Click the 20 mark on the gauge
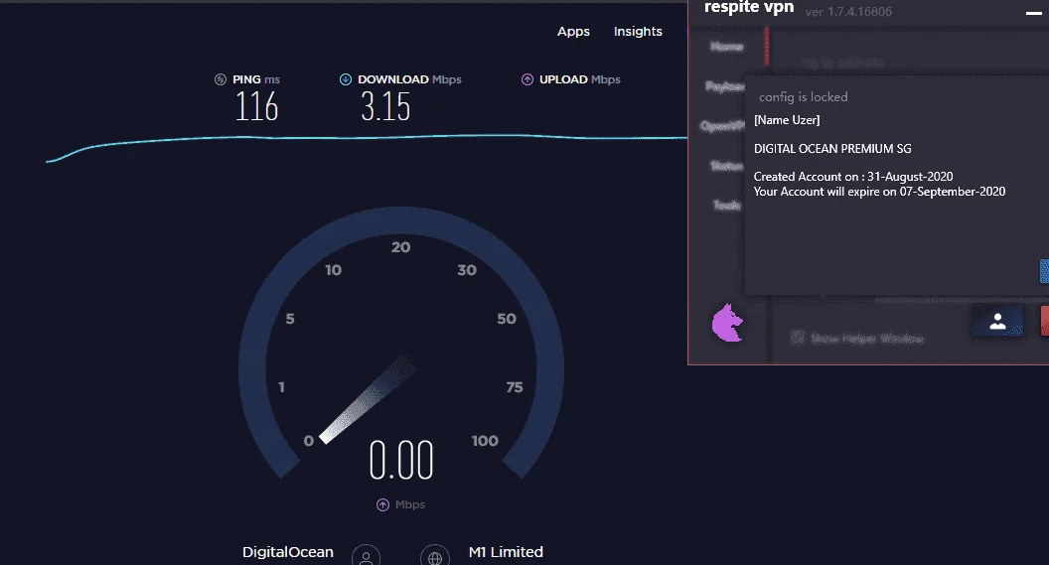Image resolution: width=1049 pixels, height=565 pixels. 400,247
